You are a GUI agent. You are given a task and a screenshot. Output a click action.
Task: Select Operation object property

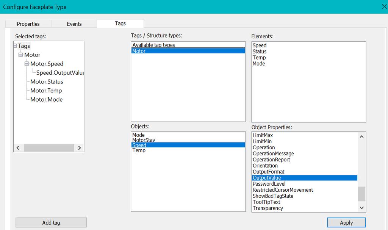pyautogui.click(x=264, y=147)
